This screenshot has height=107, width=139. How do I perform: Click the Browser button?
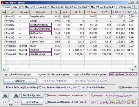[20, 81]
